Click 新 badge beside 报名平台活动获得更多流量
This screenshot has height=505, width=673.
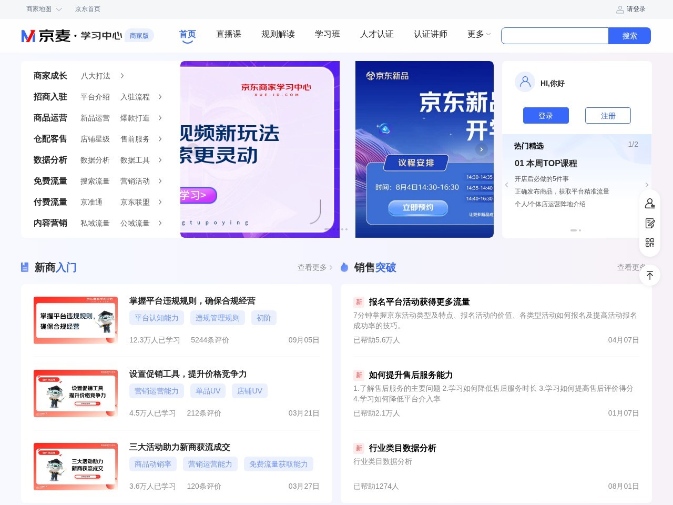pos(359,302)
